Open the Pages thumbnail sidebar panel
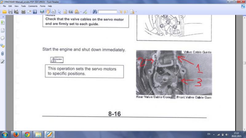Image resolution: width=246 pixels, height=138 pixels. pyautogui.click(x=3, y=30)
